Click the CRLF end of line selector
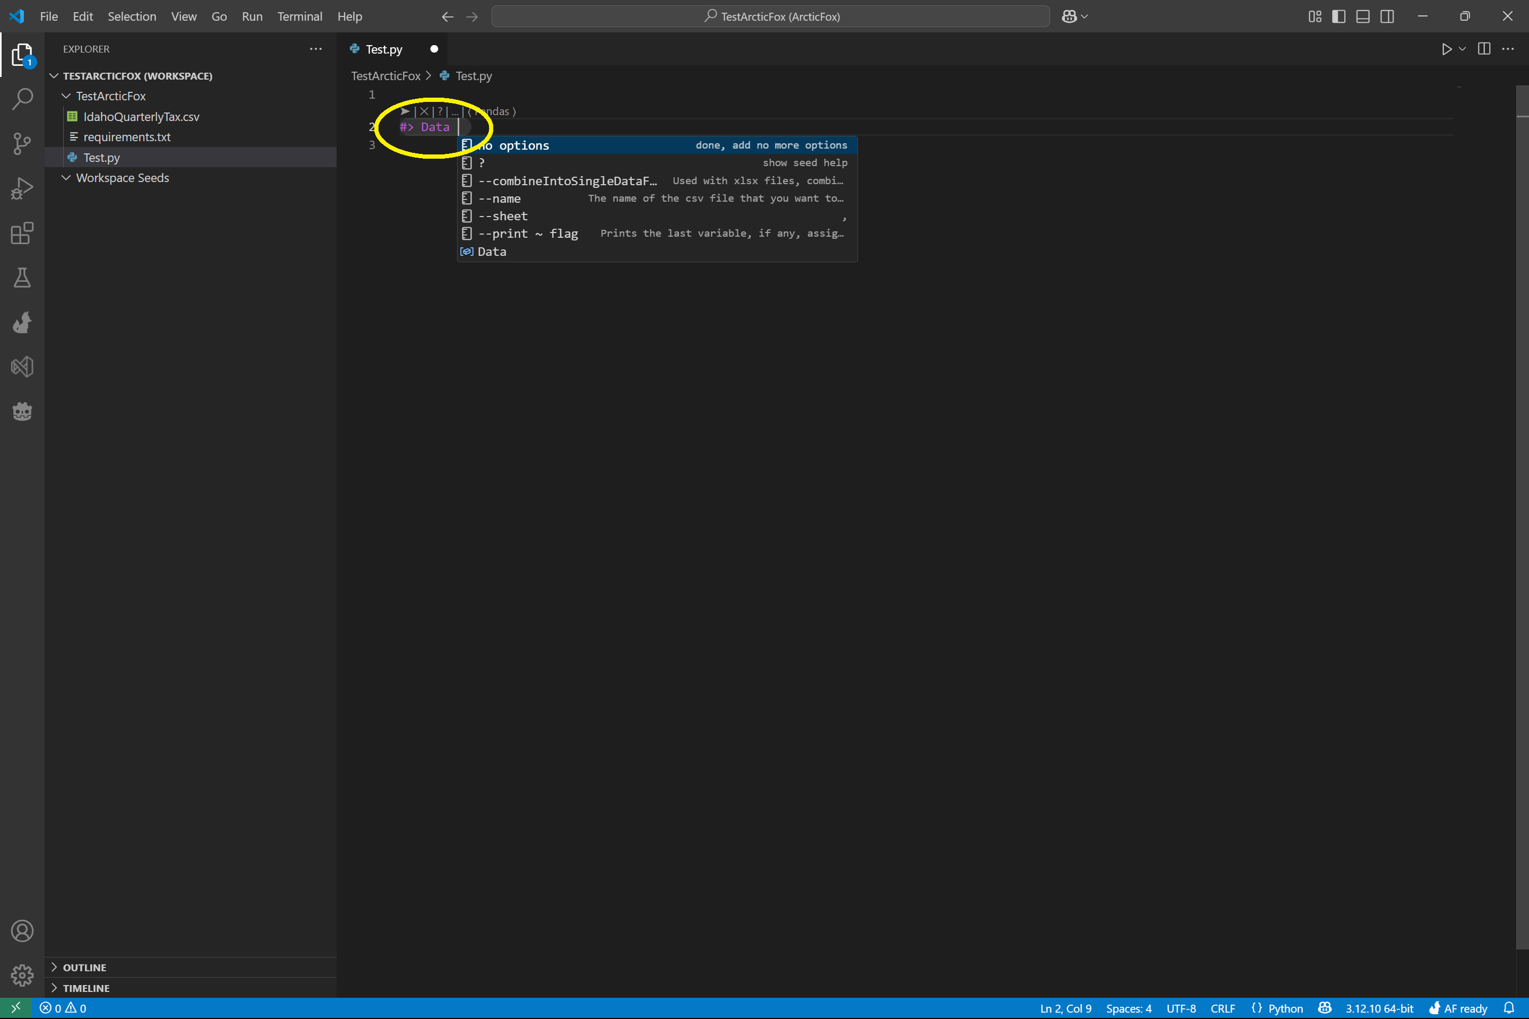The image size is (1529, 1019). coord(1222,1008)
